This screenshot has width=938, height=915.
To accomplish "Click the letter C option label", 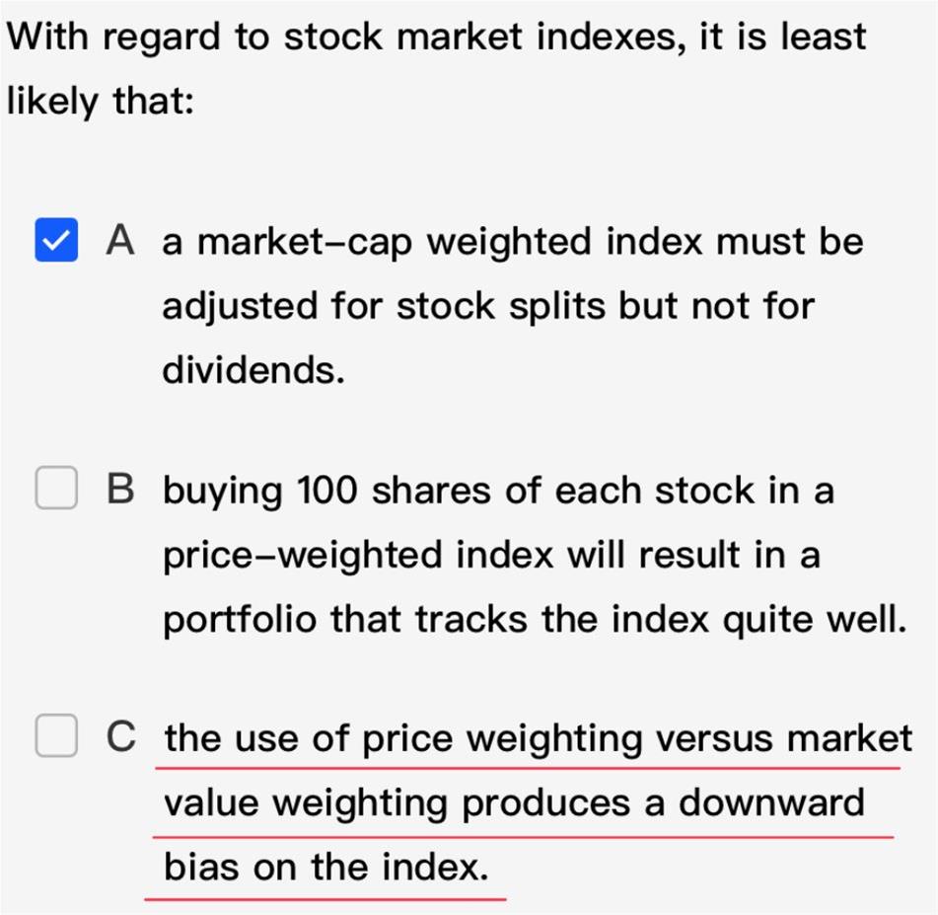I will pyautogui.click(x=121, y=736).
